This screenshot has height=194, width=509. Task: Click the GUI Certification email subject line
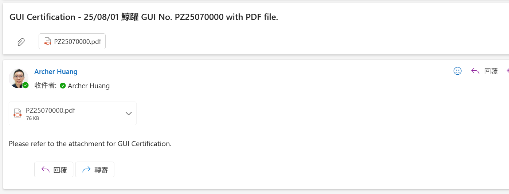(144, 17)
